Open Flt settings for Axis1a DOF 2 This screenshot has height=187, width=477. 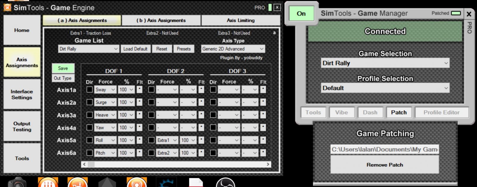point(202,89)
